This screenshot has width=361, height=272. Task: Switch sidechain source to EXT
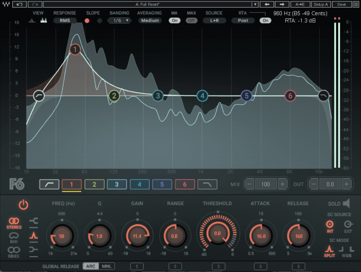click(x=348, y=226)
